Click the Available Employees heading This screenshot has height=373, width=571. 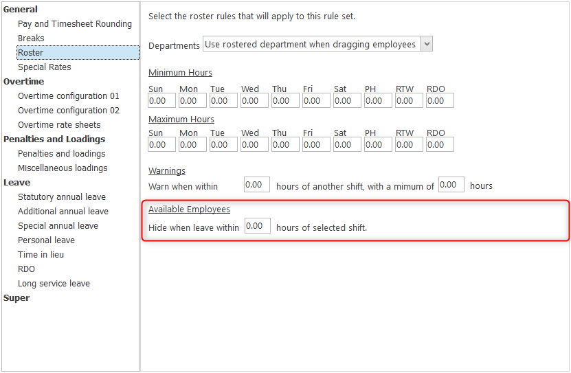pyautogui.click(x=190, y=210)
